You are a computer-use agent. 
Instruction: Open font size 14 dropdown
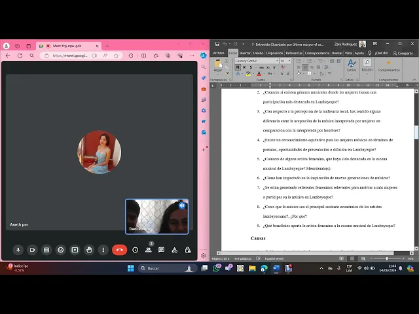[x=289, y=61]
